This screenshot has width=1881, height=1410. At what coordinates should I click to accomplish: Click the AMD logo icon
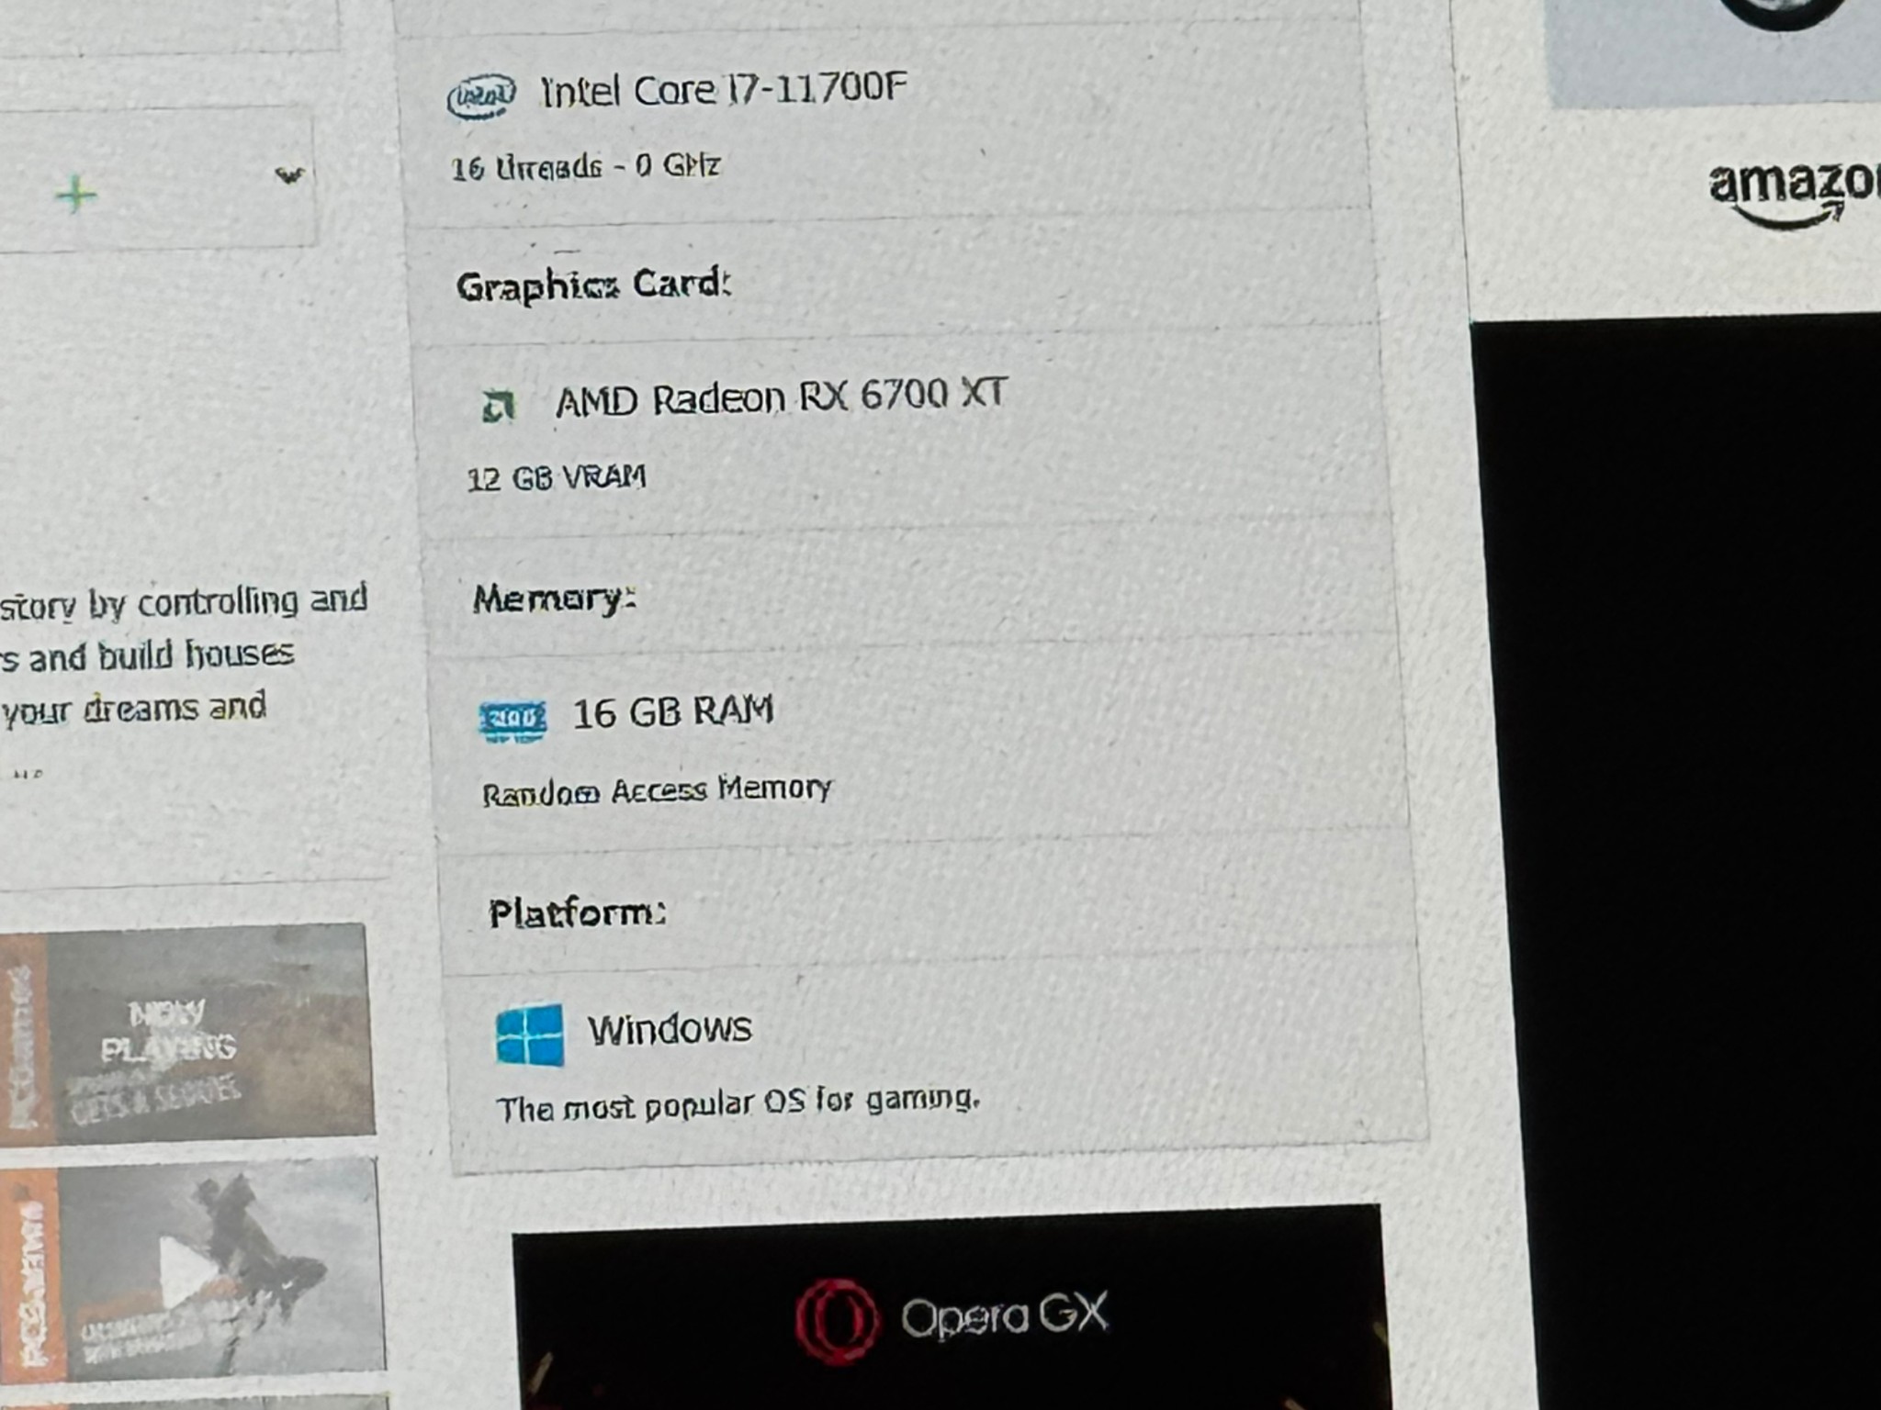tap(500, 406)
